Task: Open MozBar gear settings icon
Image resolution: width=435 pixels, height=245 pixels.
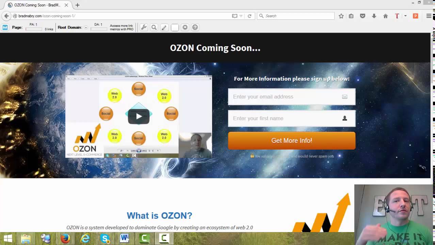Action: (x=185, y=28)
